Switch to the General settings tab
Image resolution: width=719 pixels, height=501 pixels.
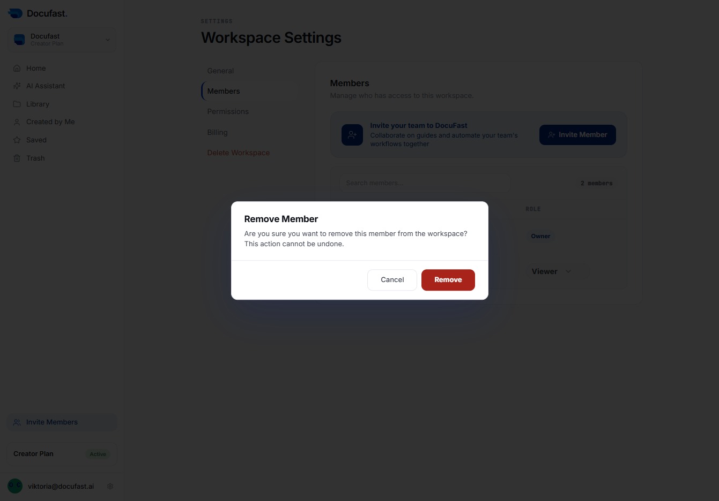pyautogui.click(x=220, y=71)
